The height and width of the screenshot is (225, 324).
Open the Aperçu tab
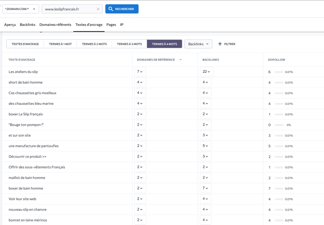coord(10,25)
